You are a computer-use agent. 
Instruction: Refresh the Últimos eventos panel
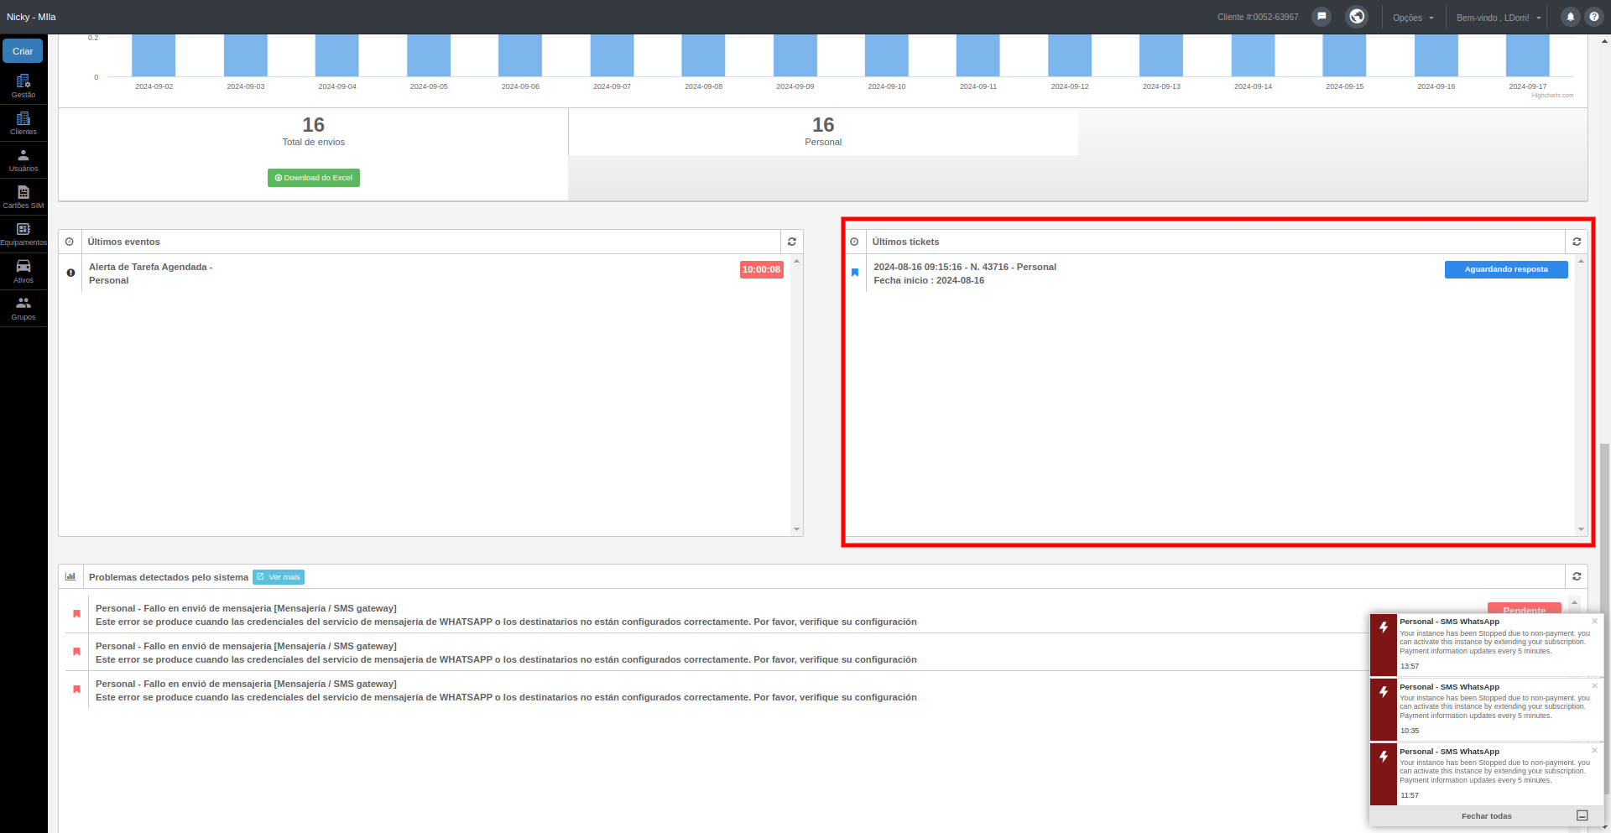791,242
